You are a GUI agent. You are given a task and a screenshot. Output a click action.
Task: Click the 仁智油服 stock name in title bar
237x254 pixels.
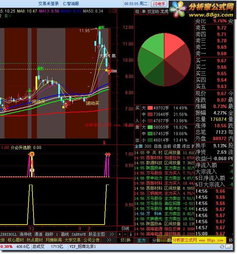71,4
